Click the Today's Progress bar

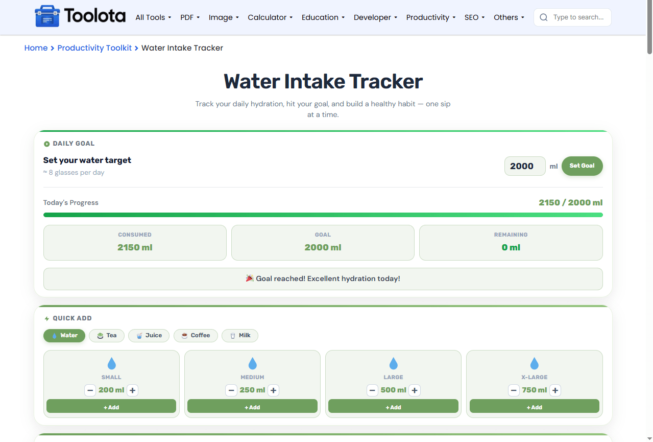pos(323,215)
